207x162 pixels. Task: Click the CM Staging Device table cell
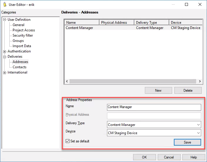(186, 28)
